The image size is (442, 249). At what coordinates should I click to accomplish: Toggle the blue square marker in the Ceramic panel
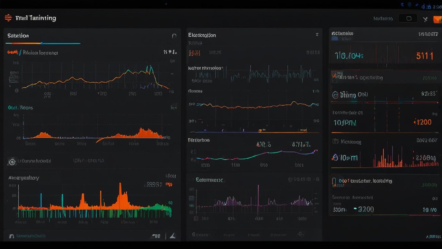(x=192, y=198)
